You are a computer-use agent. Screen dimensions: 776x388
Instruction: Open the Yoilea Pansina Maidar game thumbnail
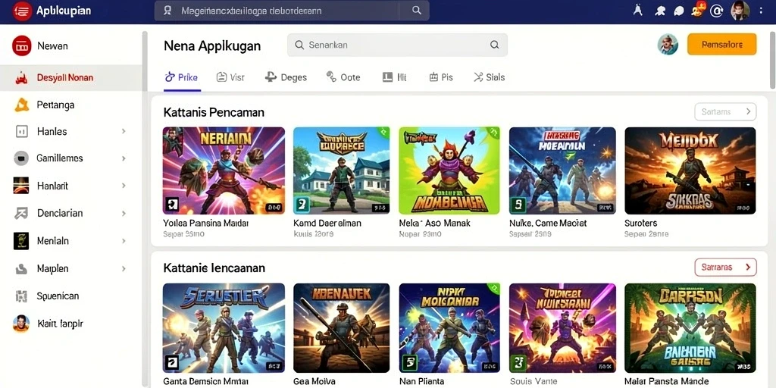point(224,171)
